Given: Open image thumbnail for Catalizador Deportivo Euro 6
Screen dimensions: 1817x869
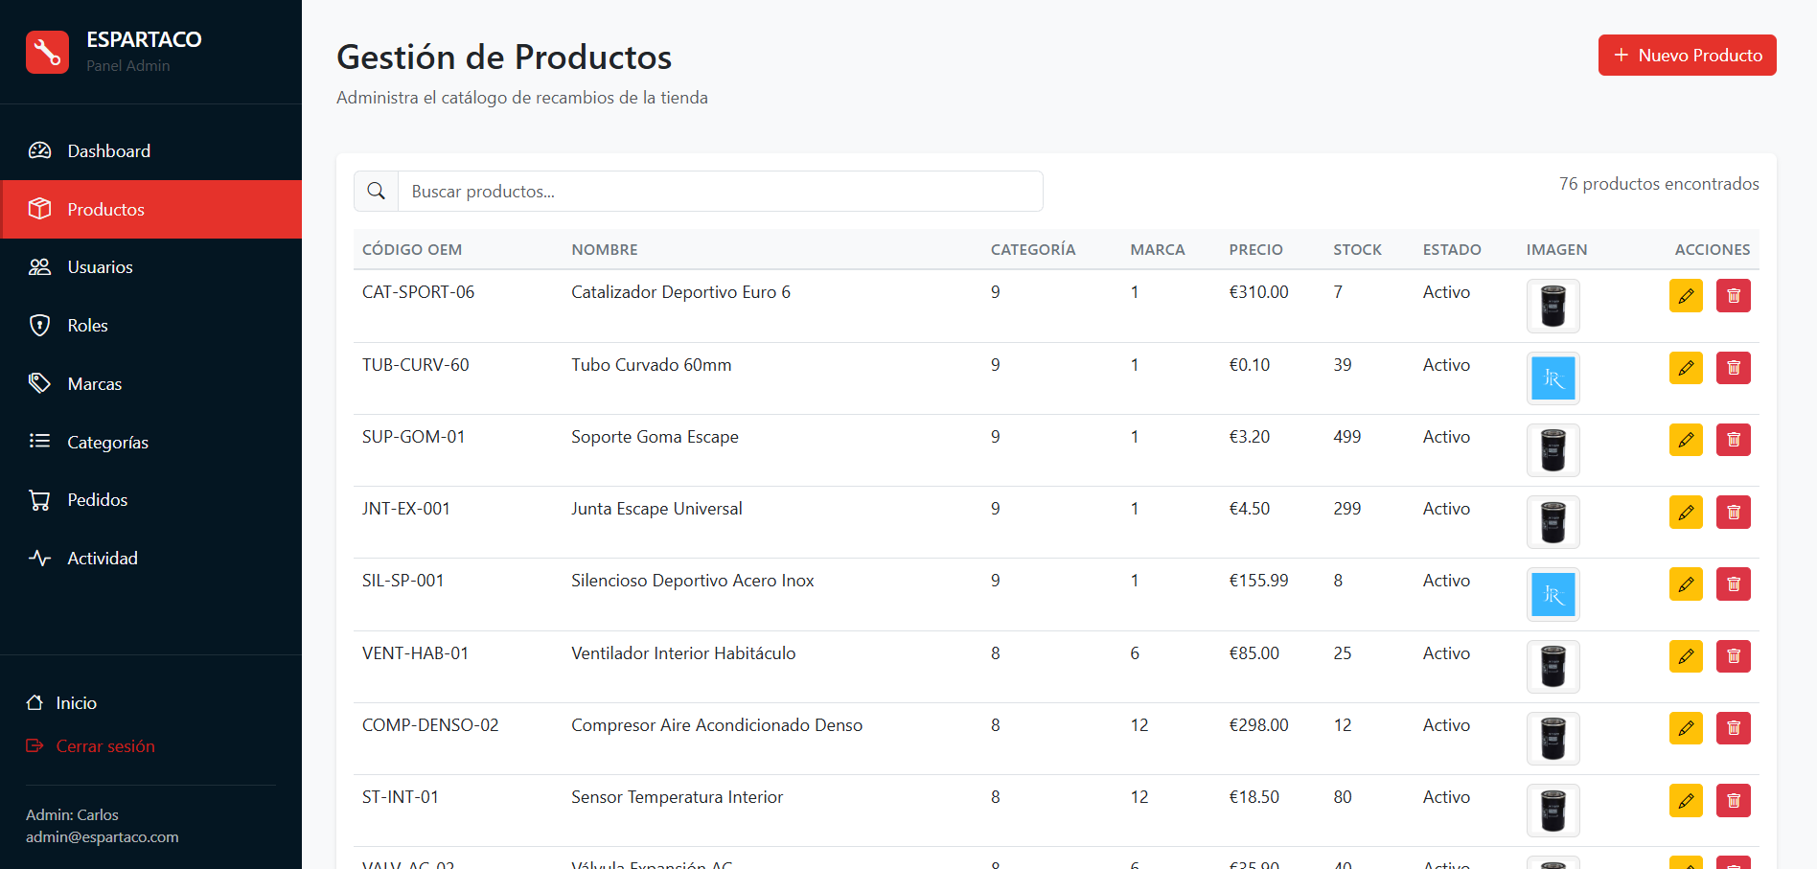Looking at the screenshot, I should point(1552,306).
